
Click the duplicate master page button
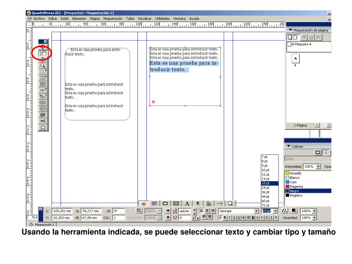click(304, 37)
